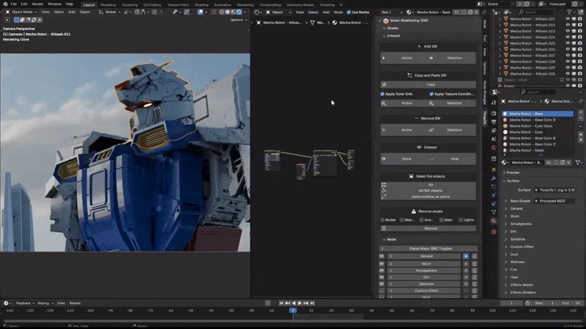Toggle Apply Color Info checkbox
This screenshot has width=586, height=329.
tap(382, 94)
